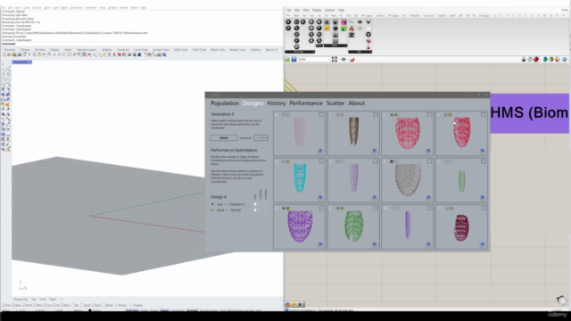Open the Grasshopper Solution menu
This screenshot has height=321, width=571.
(329, 10)
